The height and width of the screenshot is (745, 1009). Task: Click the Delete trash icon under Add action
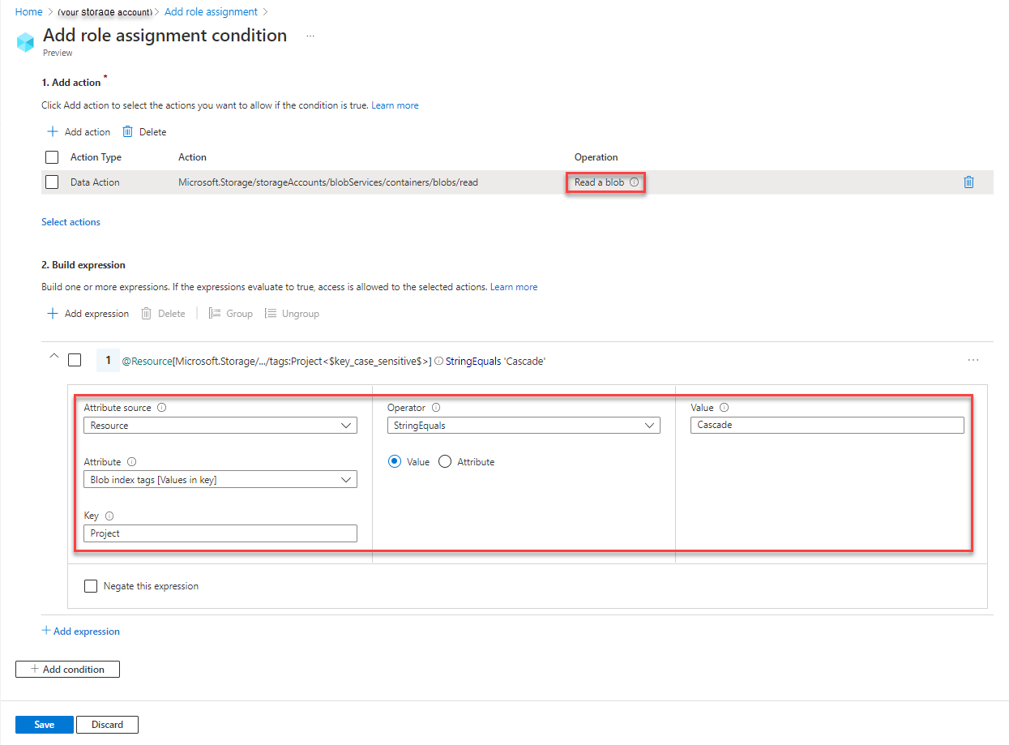coord(127,131)
